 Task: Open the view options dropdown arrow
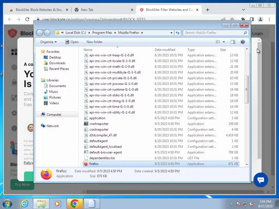(224, 42)
